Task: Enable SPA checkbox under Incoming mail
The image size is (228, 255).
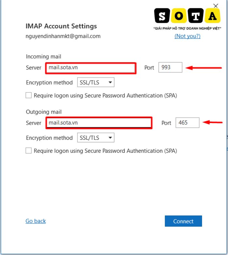Action: click(x=29, y=95)
